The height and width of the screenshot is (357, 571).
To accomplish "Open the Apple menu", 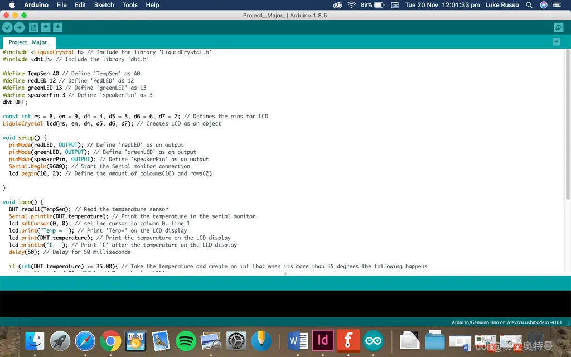I will (x=12, y=4).
